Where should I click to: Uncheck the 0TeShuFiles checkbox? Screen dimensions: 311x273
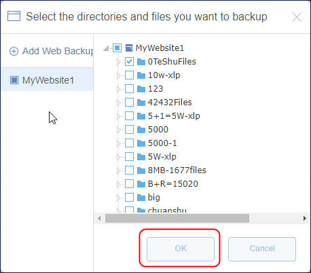pos(129,62)
